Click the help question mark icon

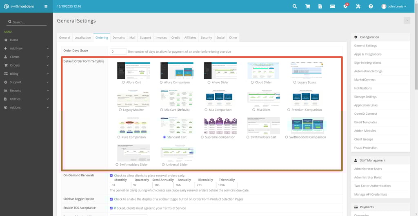coord(371,7)
